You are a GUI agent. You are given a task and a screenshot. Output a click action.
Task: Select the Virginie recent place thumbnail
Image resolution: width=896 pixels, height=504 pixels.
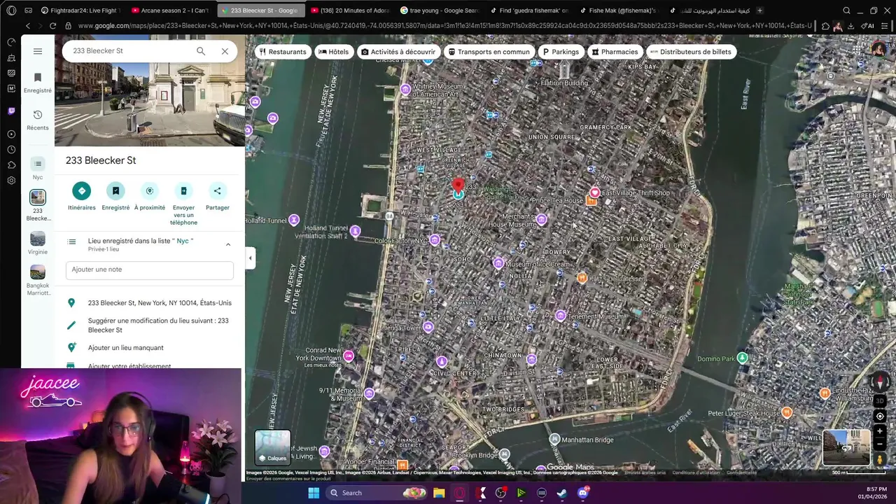[38, 244]
